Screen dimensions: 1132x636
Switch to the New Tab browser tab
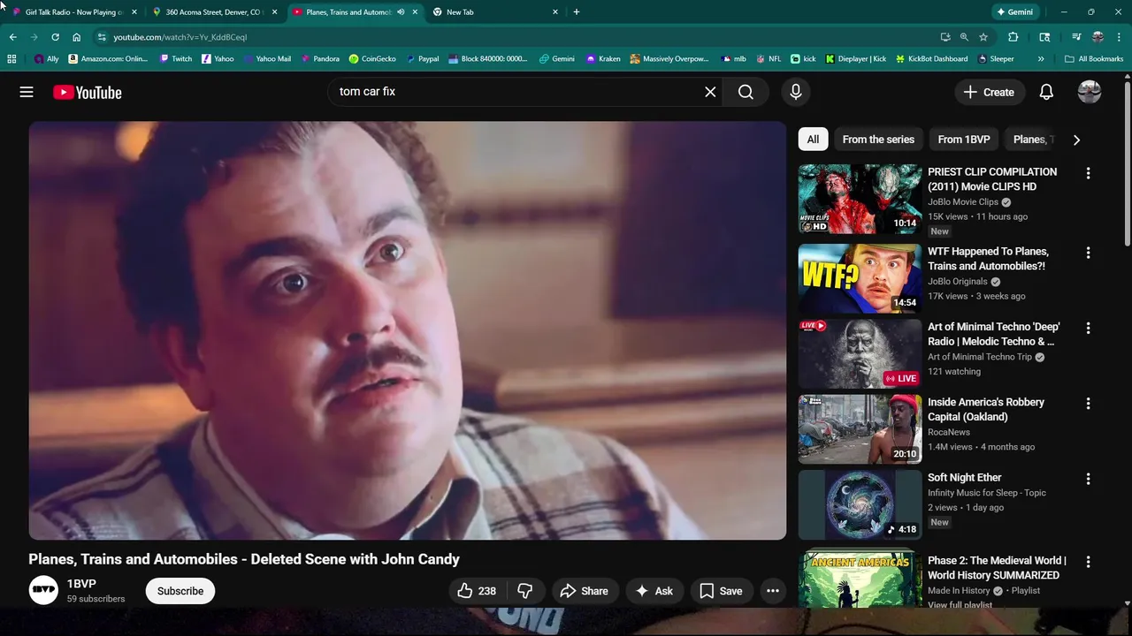pyautogui.click(x=495, y=12)
